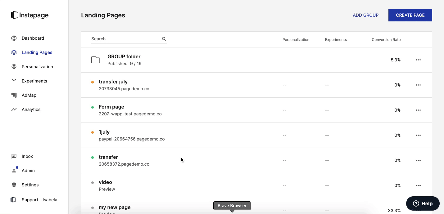The height and width of the screenshot is (214, 444).
Task: Click the workspace icon beside Support - Isabela
Action: (13, 200)
